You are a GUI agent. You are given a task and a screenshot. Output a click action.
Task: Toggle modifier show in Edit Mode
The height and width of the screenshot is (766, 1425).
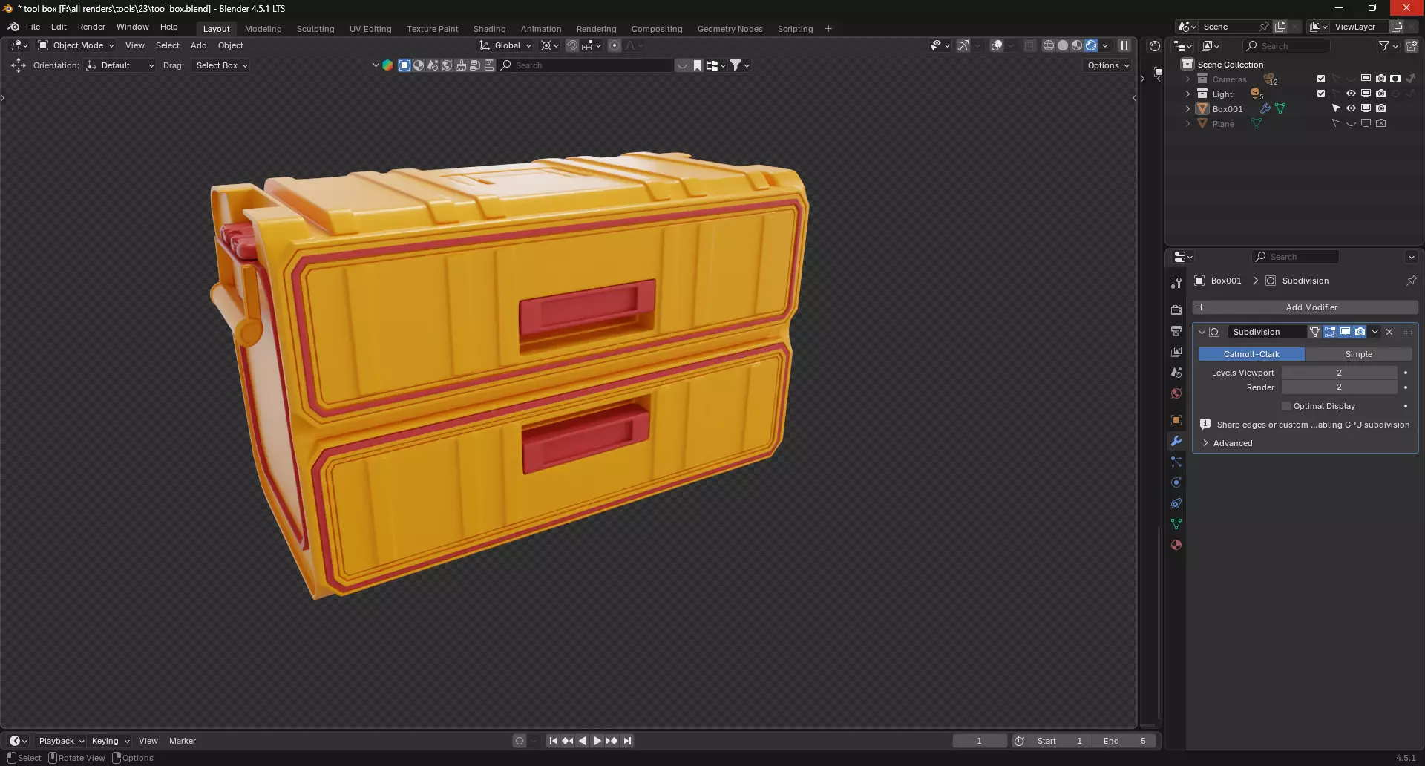(x=1330, y=332)
